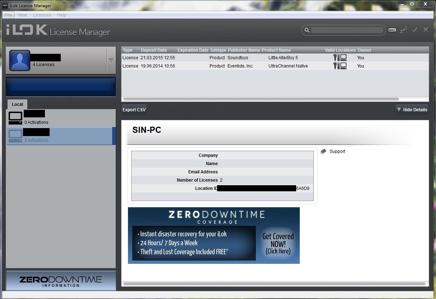Image resolution: width=436 pixels, height=299 pixels.
Task: Open the File menu
Action: 9,15
